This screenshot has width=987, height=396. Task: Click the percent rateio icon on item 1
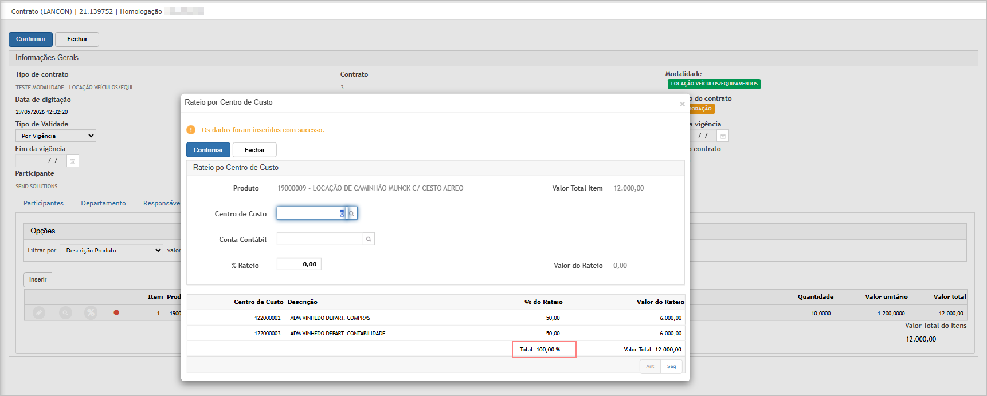(x=91, y=313)
